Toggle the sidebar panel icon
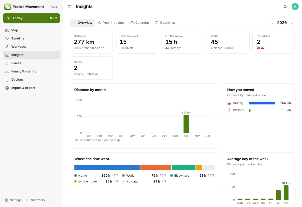Image resolution: width=302 pixels, height=207 pixels. pyautogui.click(x=70, y=7)
